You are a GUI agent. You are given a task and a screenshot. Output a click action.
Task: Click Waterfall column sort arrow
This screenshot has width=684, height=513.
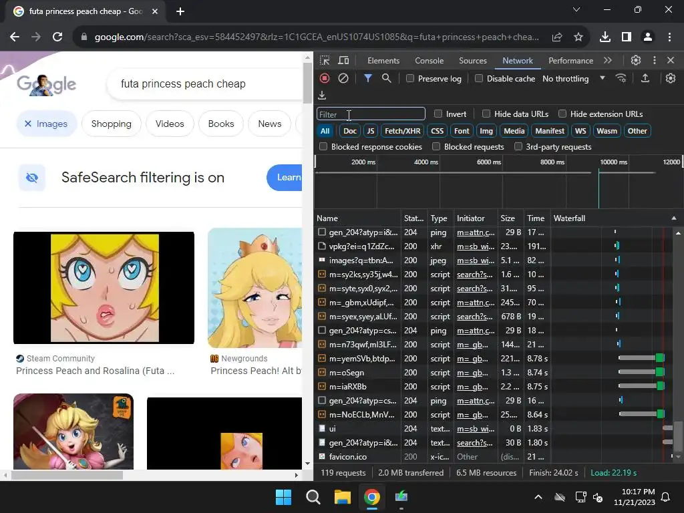point(673,218)
